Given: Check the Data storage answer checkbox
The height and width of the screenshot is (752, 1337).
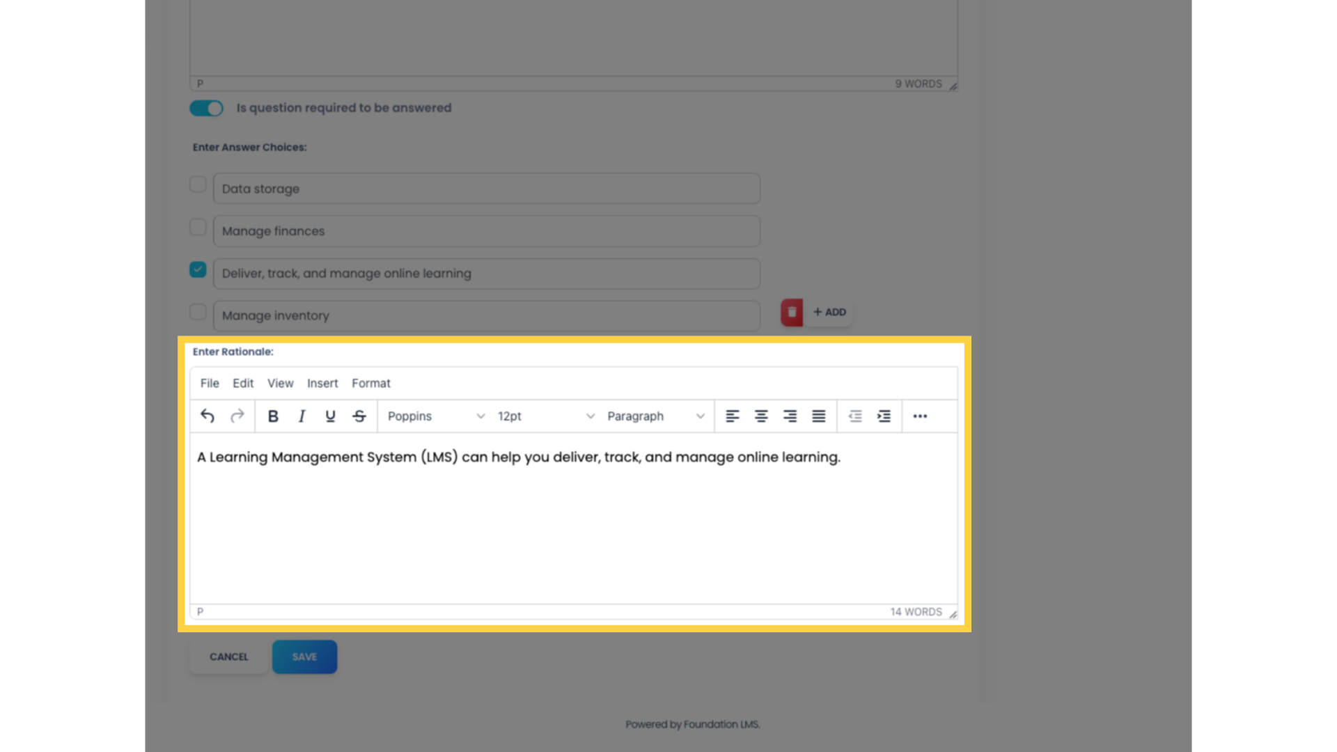Looking at the screenshot, I should pos(198,185).
